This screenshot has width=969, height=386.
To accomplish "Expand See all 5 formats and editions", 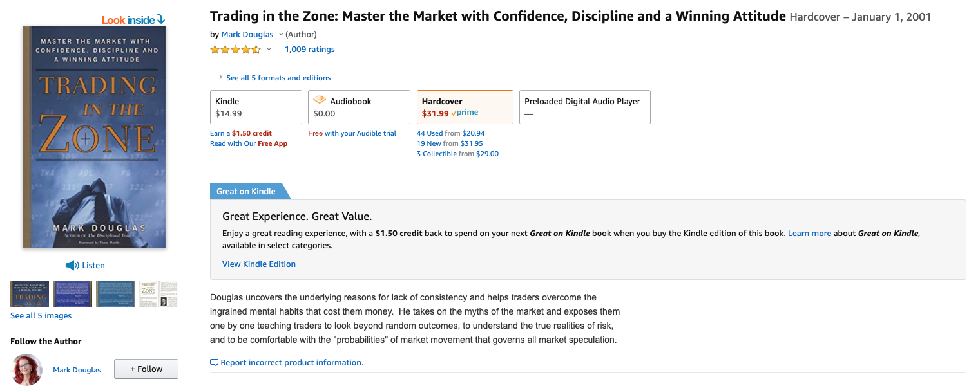I will [275, 78].
